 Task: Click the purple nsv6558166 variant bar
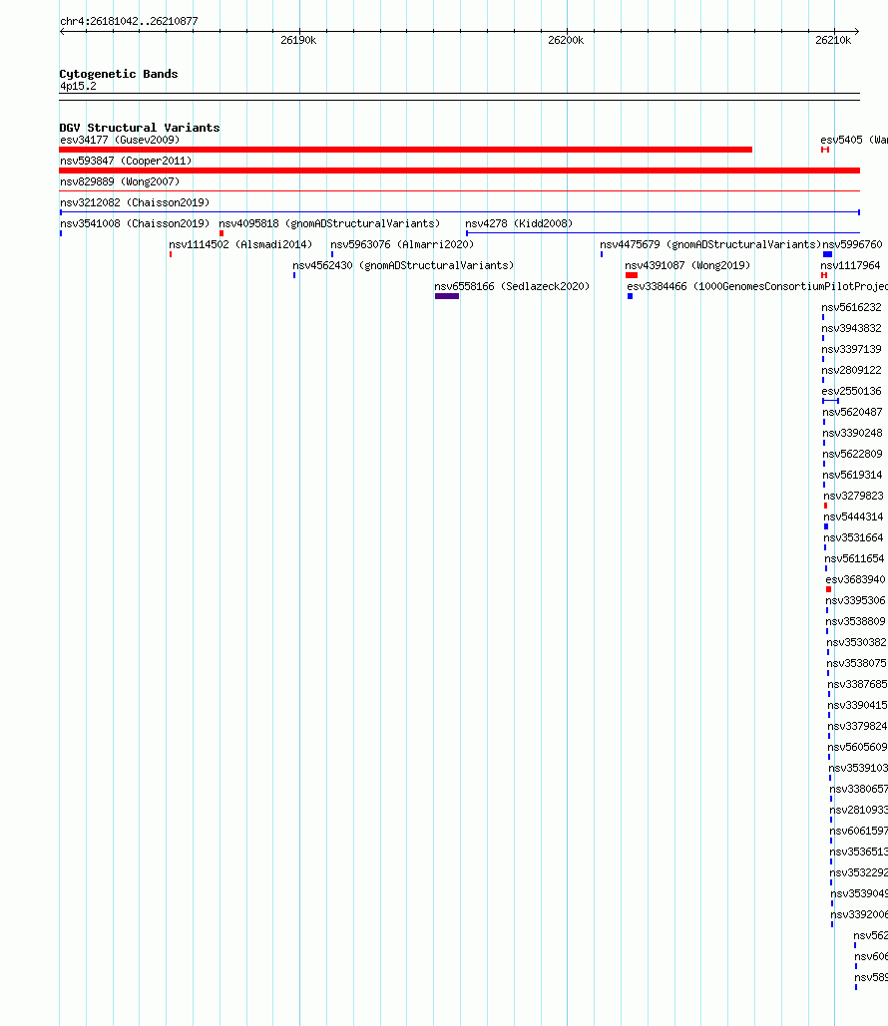(447, 296)
